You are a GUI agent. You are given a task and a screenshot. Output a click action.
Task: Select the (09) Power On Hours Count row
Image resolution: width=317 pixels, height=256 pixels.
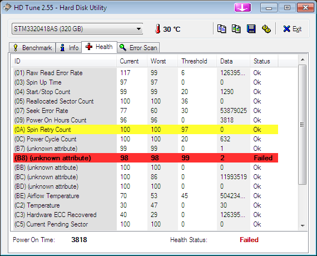[x=146, y=120]
